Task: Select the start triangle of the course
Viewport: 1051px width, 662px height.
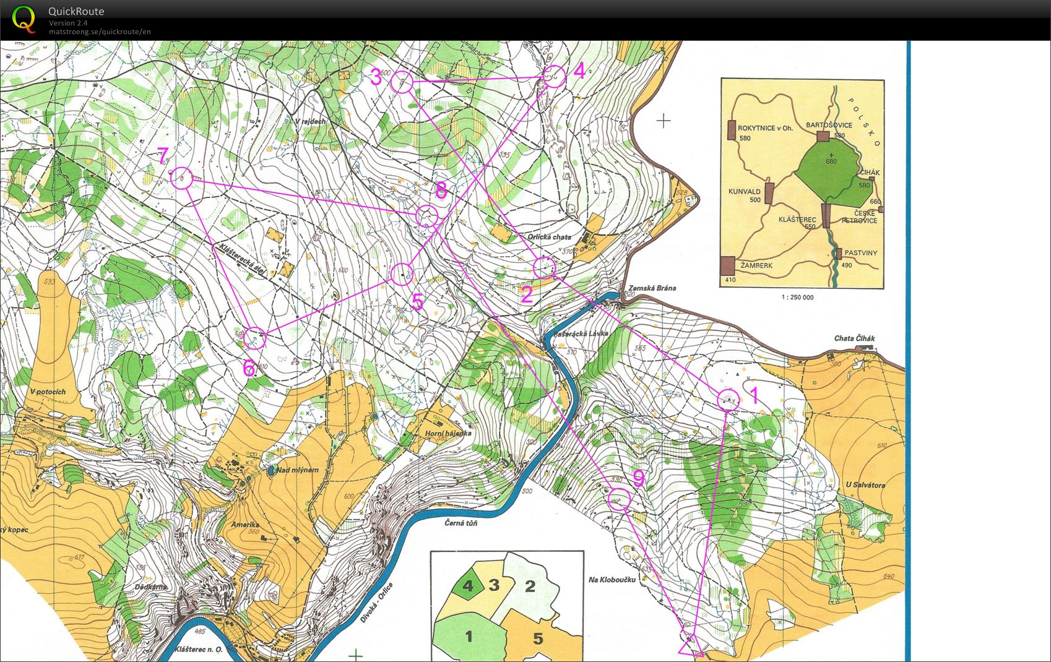Action: point(691,645)
